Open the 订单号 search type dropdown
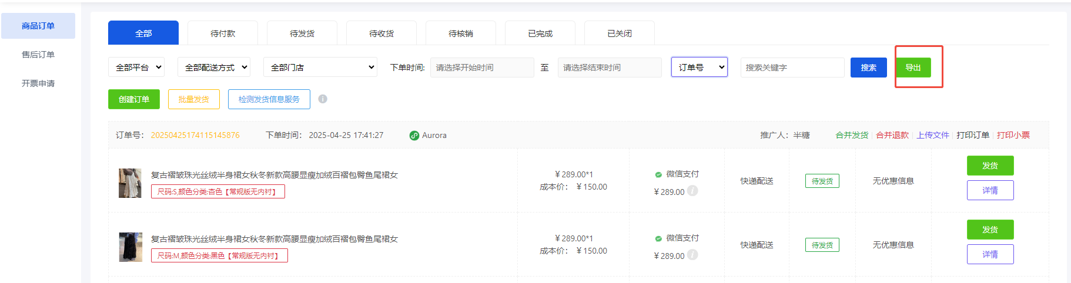This screenshot has height=283, width=1071. pos(700,68)
